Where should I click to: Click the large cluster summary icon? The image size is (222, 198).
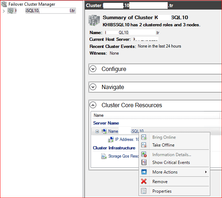[x=93, y=20]
